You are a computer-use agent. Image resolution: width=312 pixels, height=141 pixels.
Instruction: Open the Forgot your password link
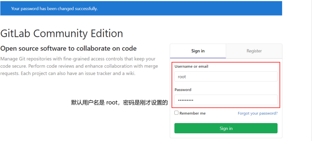pyautogui.click(x=258, y=113)
